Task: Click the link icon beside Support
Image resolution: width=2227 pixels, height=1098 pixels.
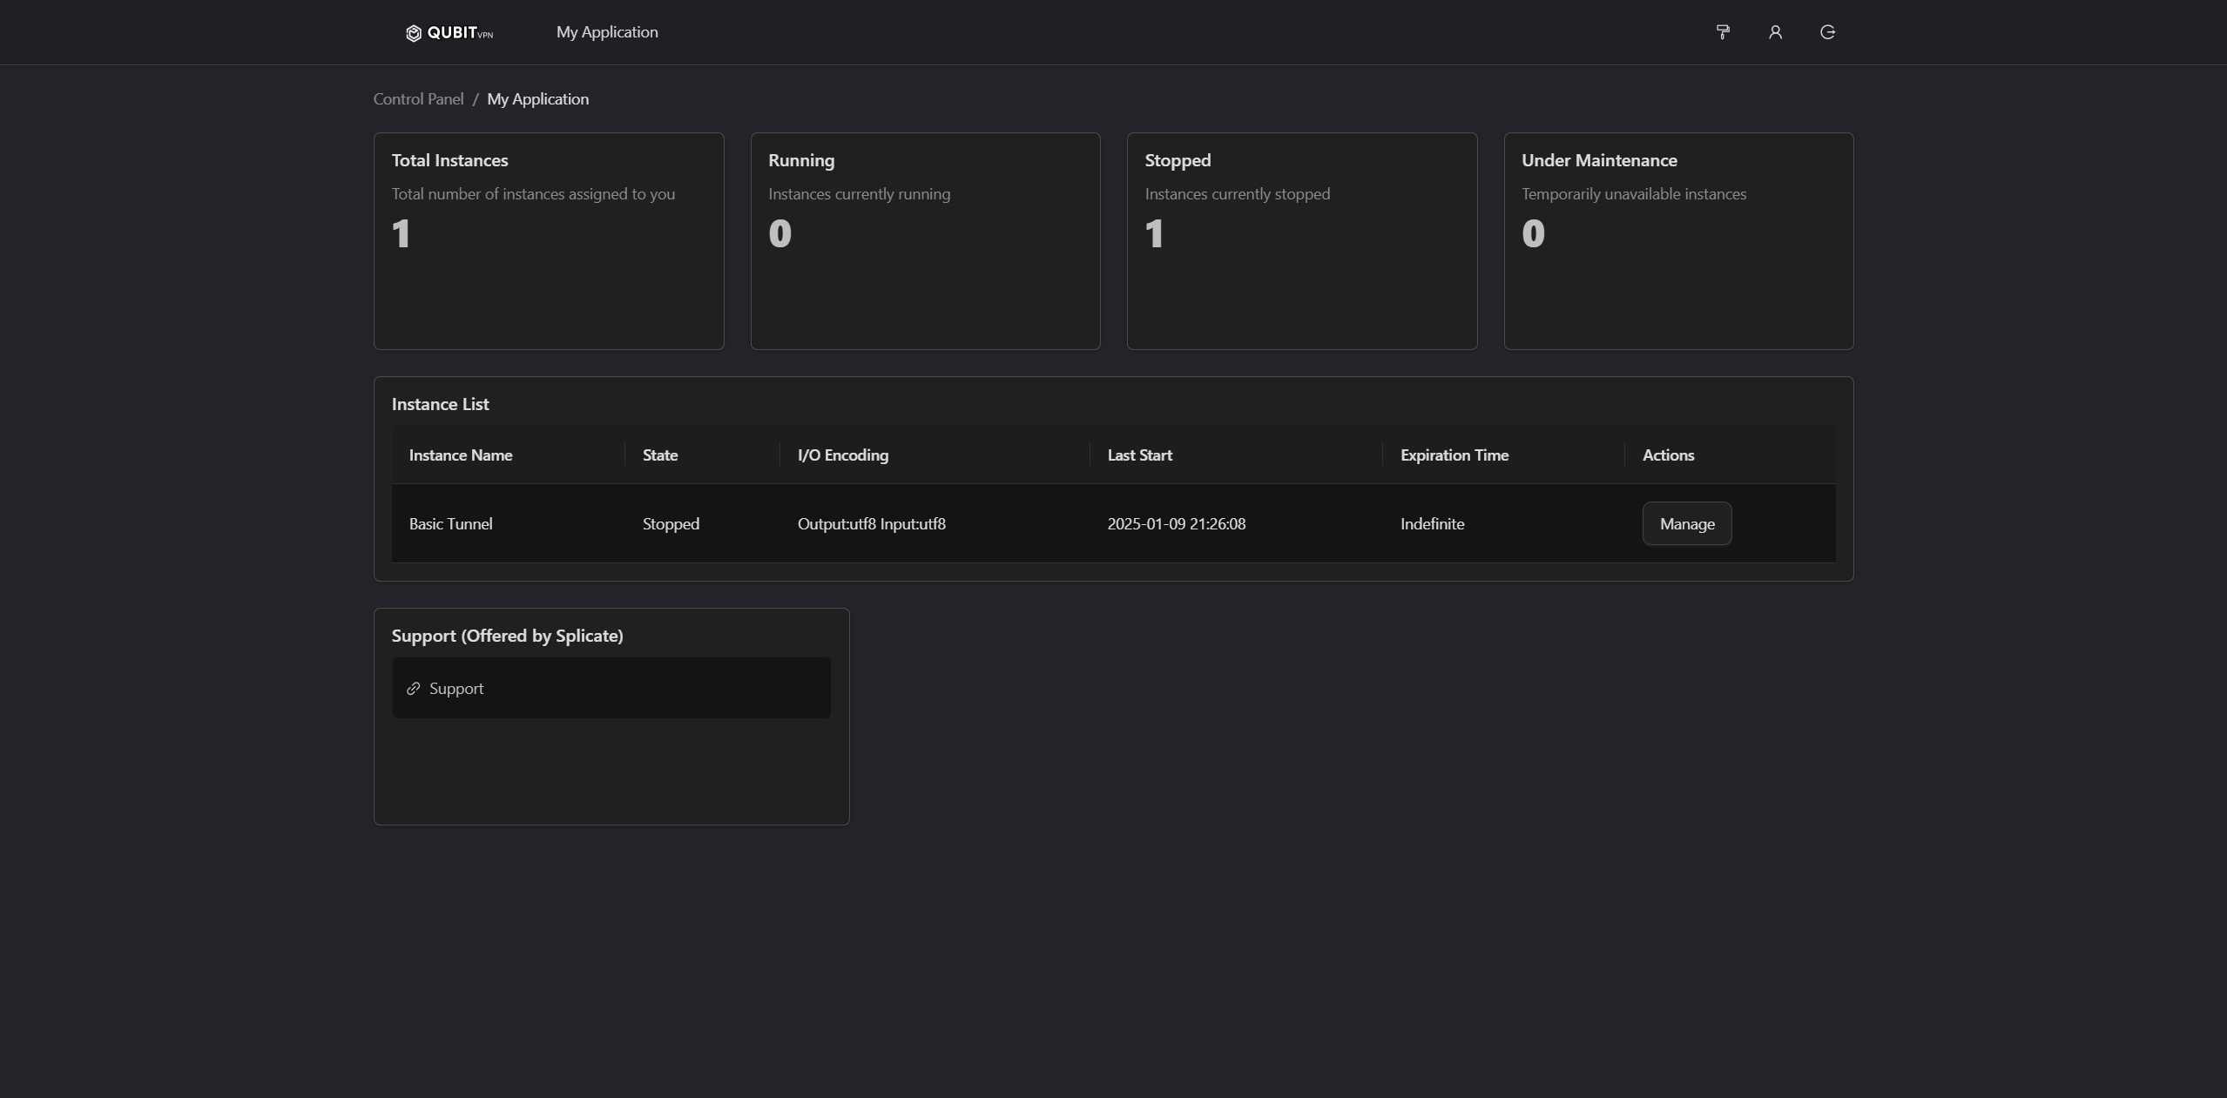Action: point(414,689)
